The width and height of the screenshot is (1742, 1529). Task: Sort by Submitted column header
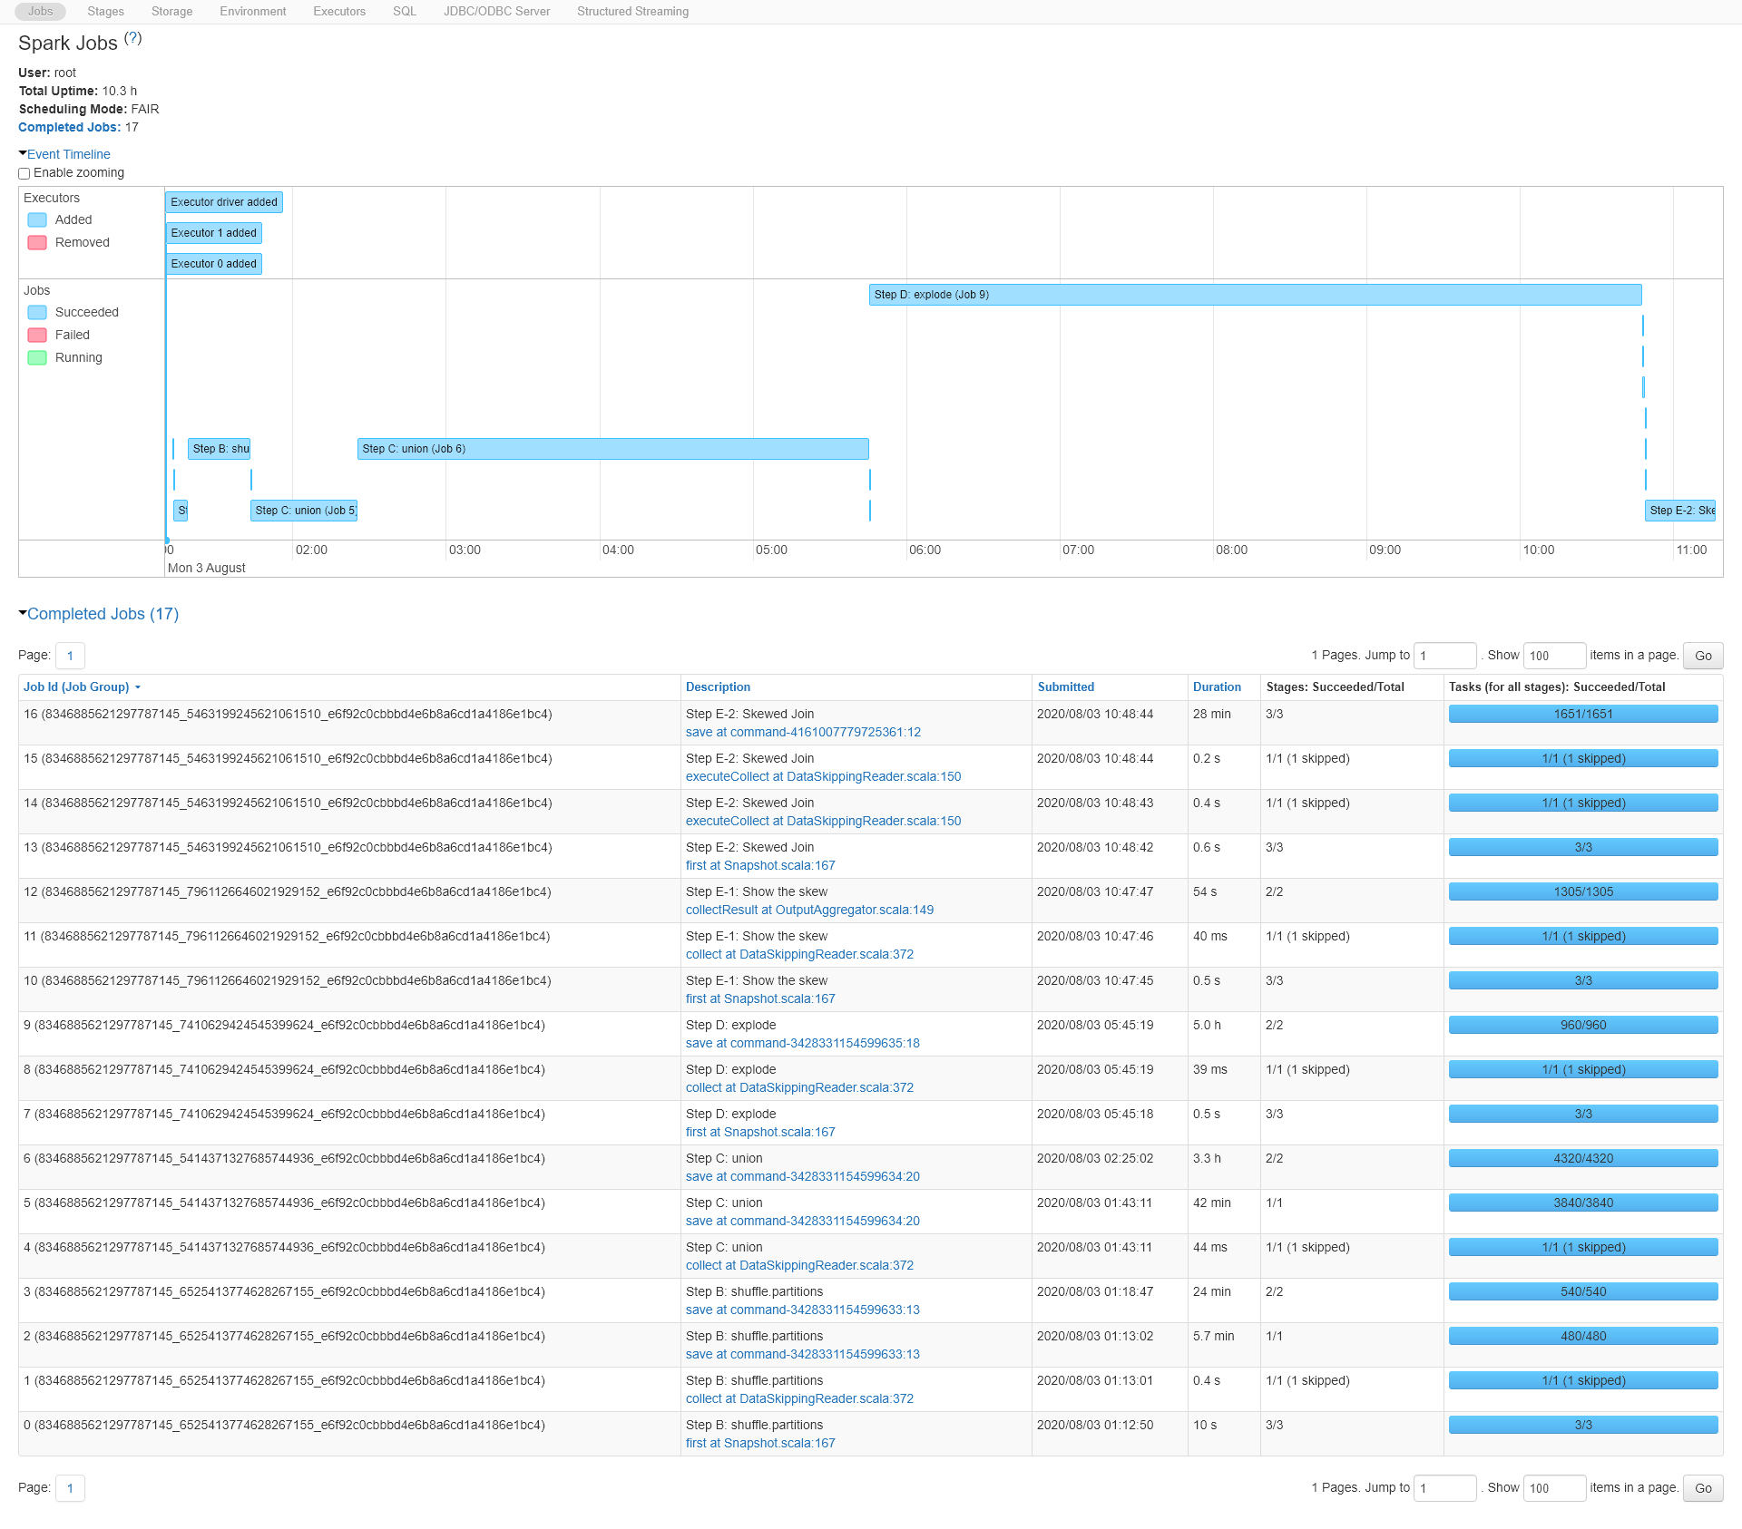point(1066,687)
